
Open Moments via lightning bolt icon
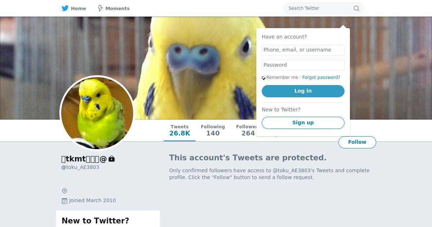pos(100,8)
